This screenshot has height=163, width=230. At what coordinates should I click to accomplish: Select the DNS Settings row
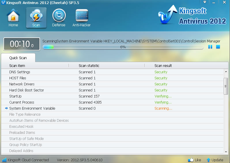pos(112,72)
